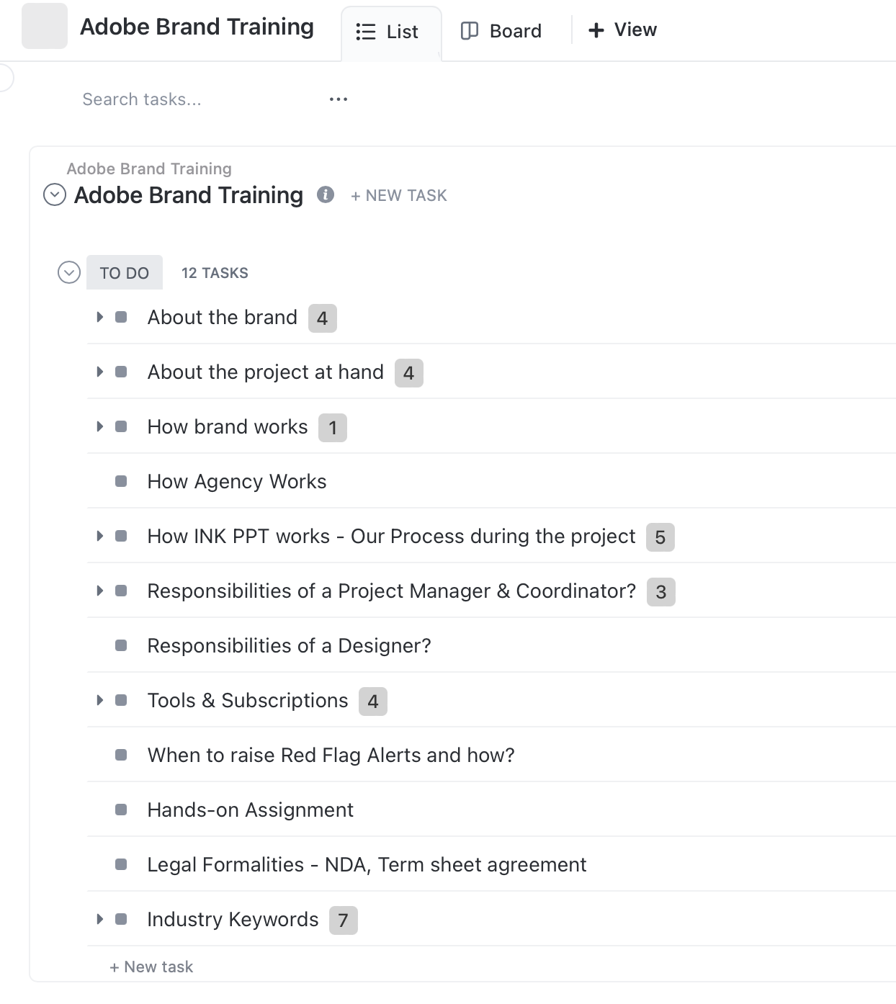This screenshot has width=896, height=1004.
Task: Open the Hands-on Assignment task
Action: pyautogui.click(x=251, y=810)
